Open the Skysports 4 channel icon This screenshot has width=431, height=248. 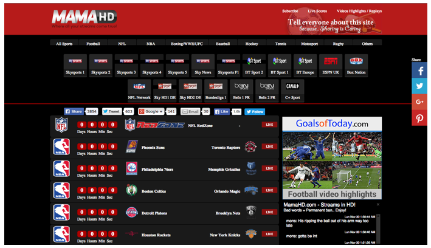point(152,66)
